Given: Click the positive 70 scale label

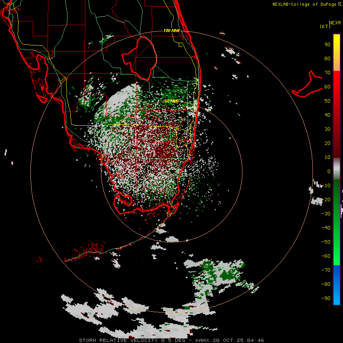Looking at the screenshot, I should coord(327,73).
